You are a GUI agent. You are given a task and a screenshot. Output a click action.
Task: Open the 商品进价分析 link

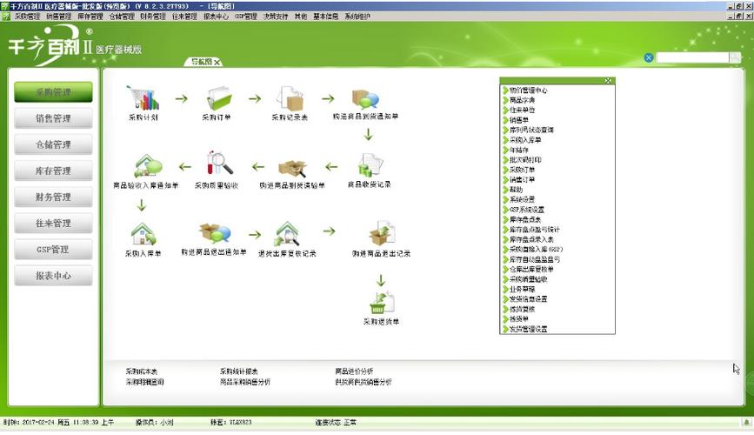coord(354,371)
